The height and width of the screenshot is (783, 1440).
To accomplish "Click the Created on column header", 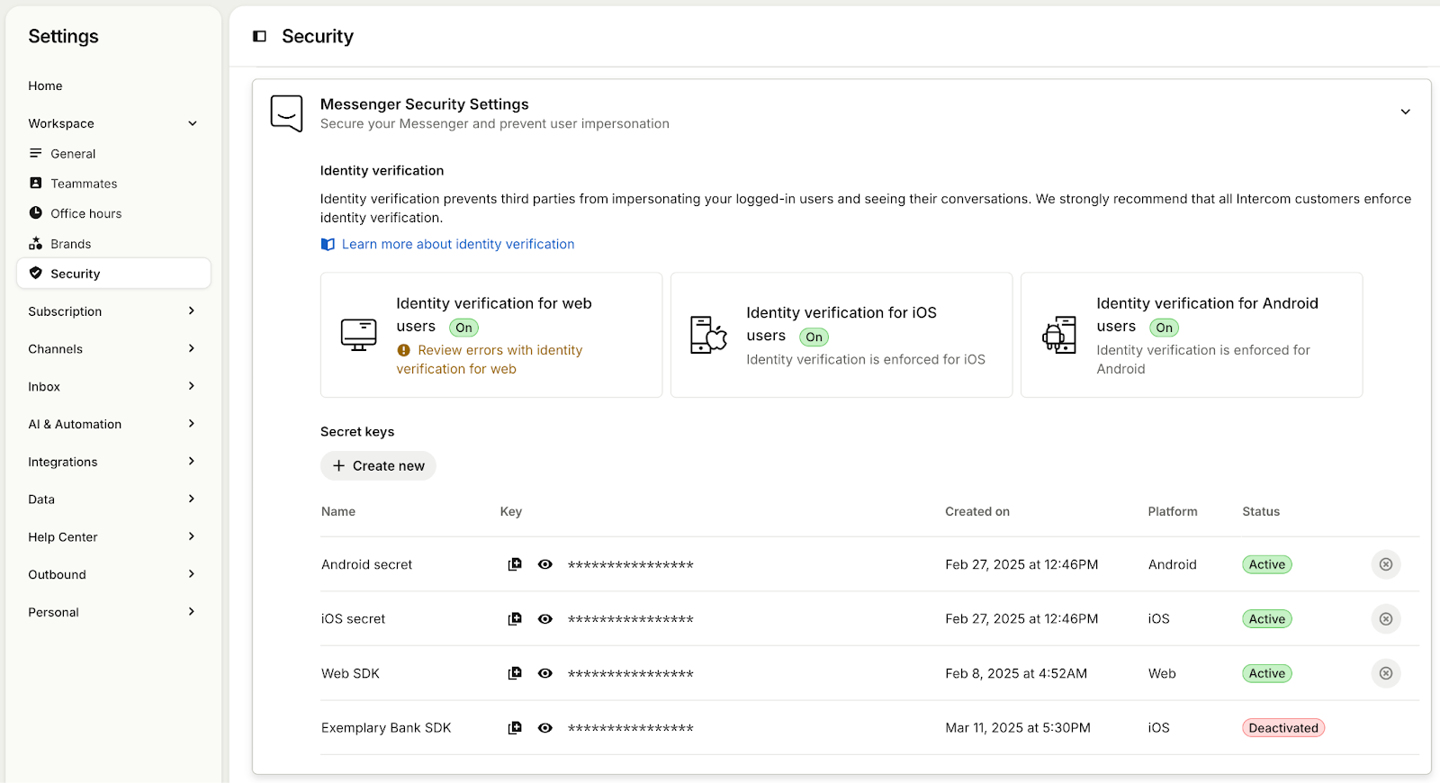I will (977, 511).
